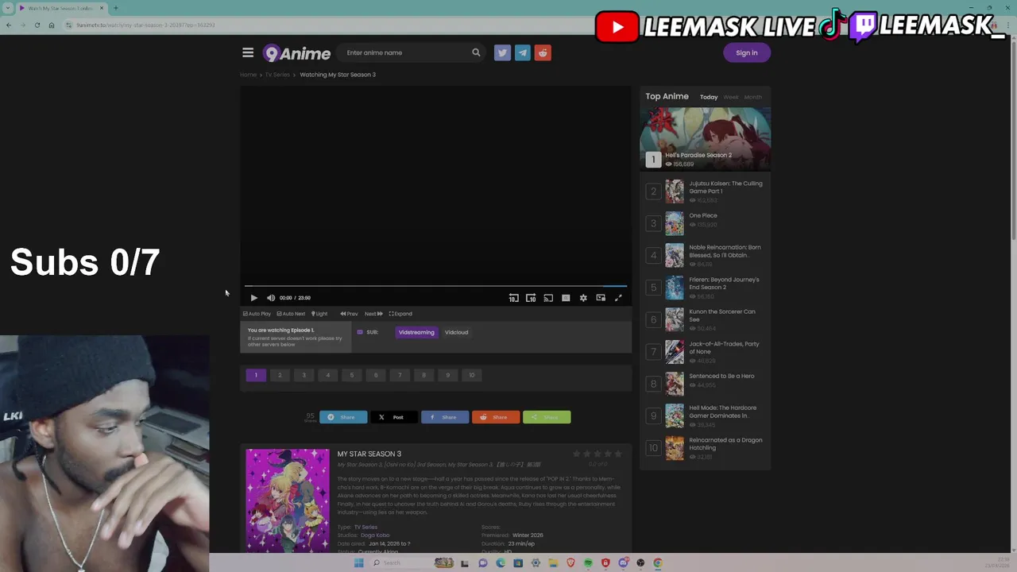Click the Sign in button
The width and height of the screenshot is (1017, 572).
tap(747, 52)
